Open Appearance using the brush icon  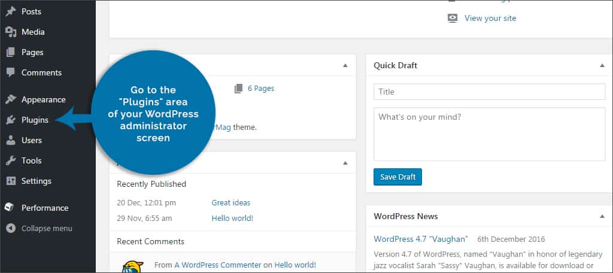click(x=11, y=100)
